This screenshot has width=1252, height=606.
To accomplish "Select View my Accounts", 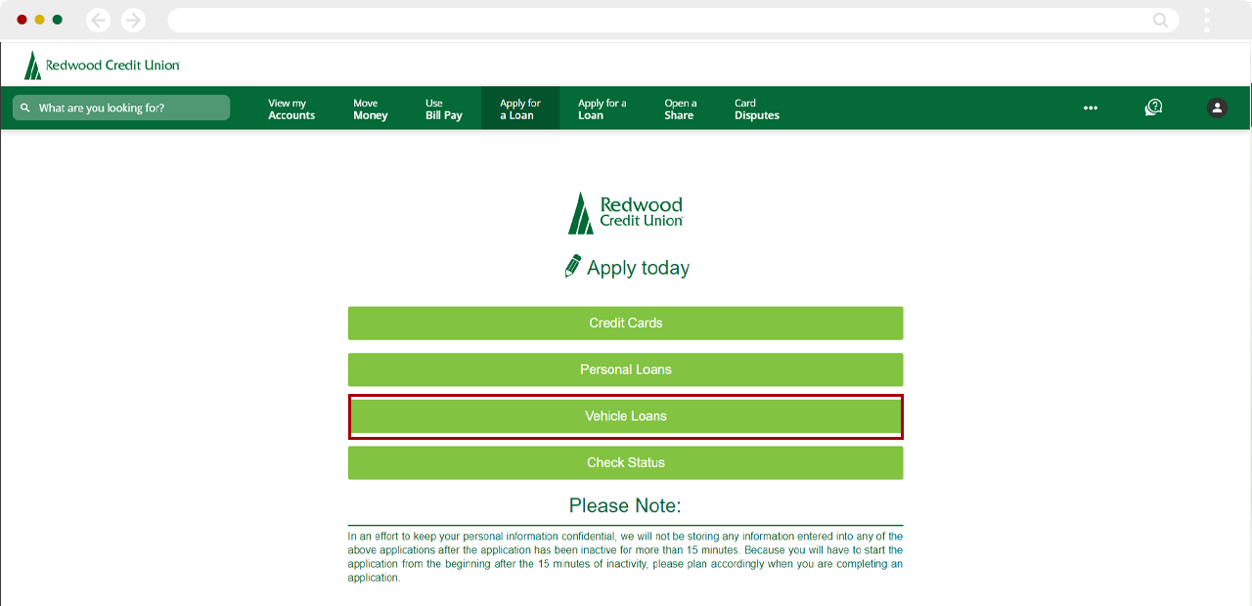I will (291, 108).
